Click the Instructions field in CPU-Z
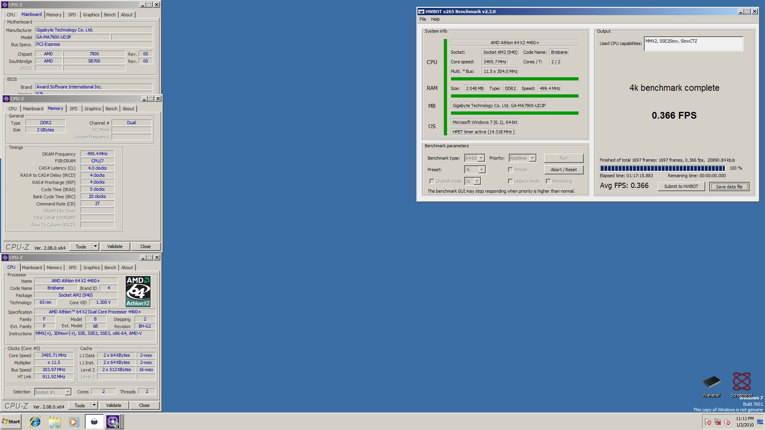This screenshot has width=765, height=430. pos(95,336)
